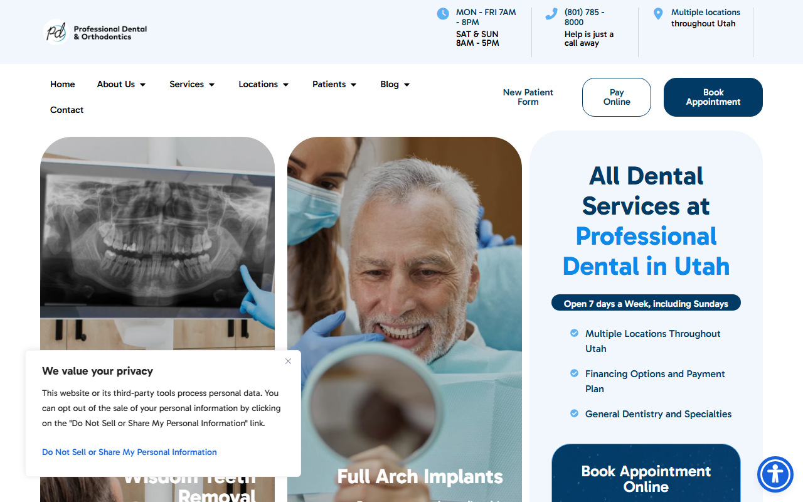Click General Dentistry and Specialties text
Screen dimensions: 803x502
(658, 414)
